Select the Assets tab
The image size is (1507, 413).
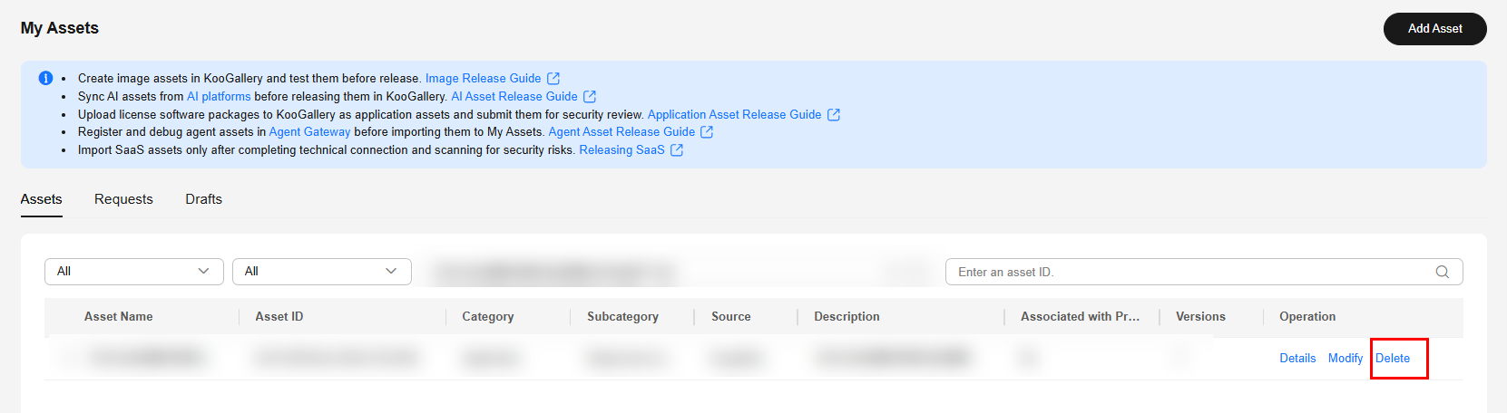coord(42,199)
